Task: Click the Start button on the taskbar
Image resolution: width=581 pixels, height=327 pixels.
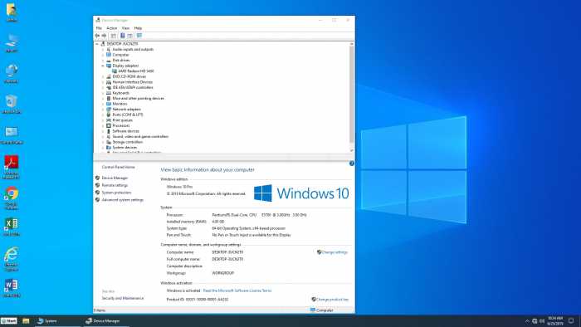Action: click(x=9, y=320)
